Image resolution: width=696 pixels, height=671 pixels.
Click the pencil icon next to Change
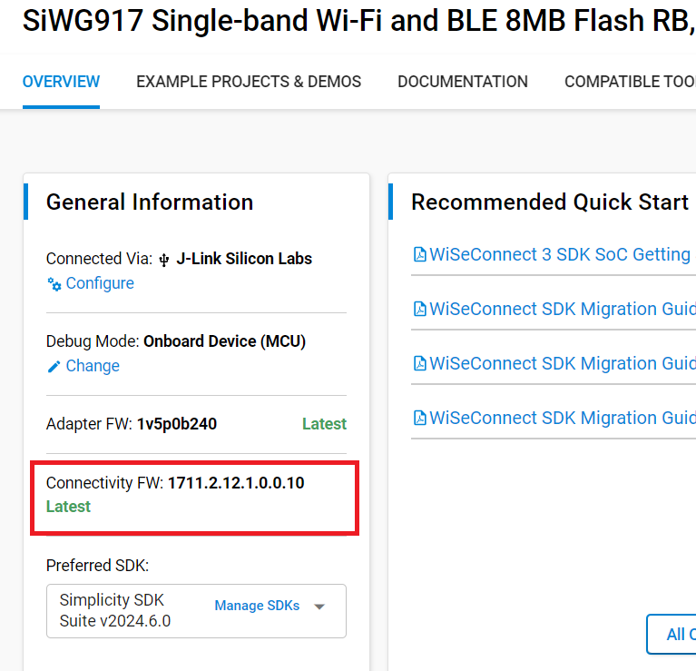[54, 367]
